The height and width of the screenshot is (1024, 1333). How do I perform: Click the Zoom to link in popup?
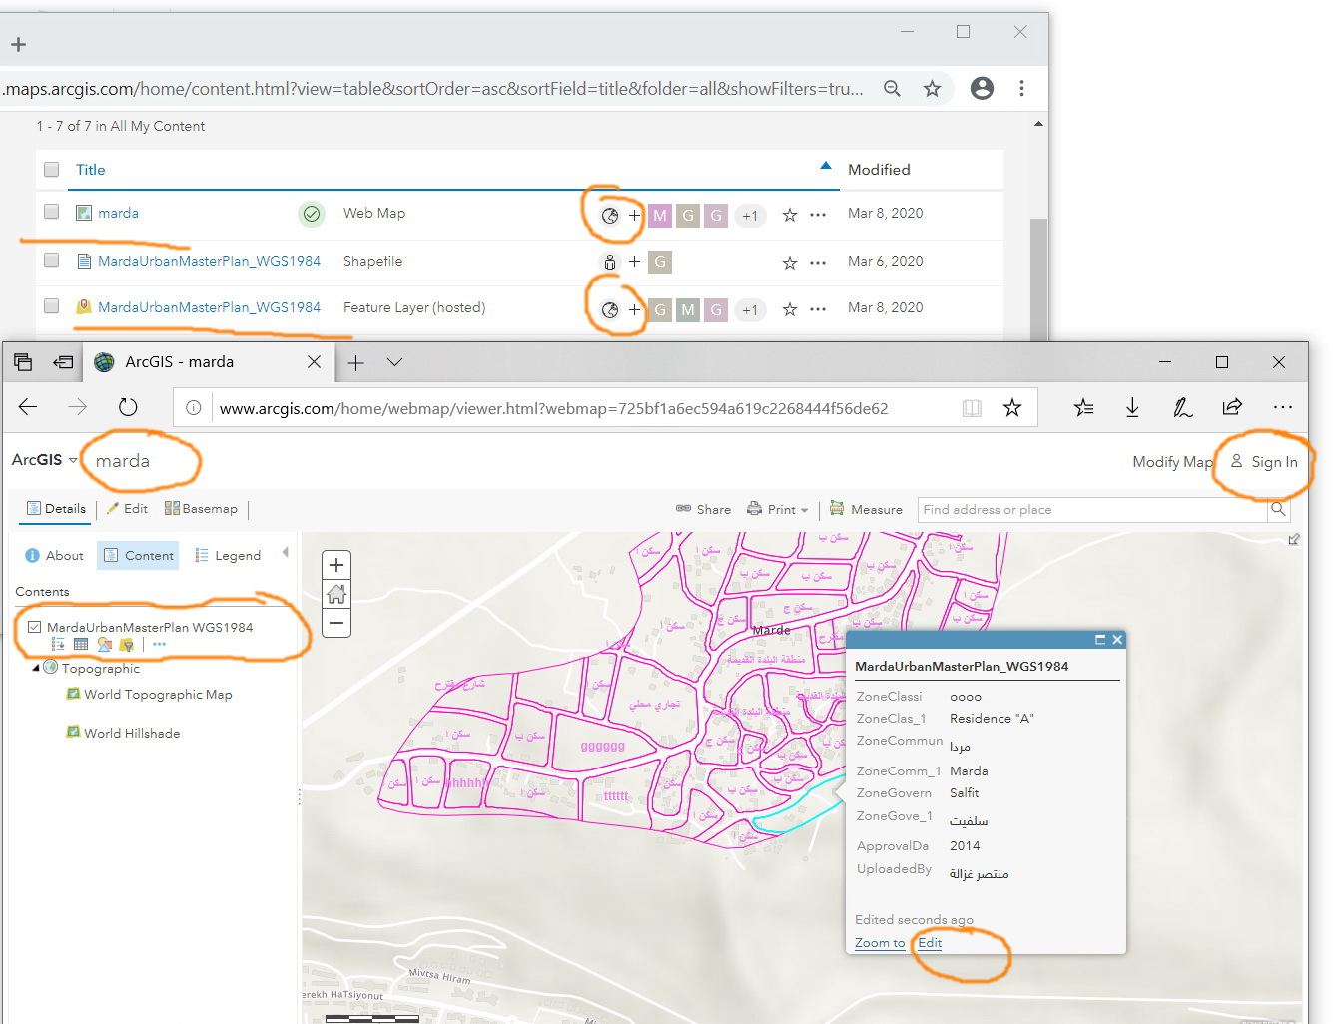(x=880, y=943)
